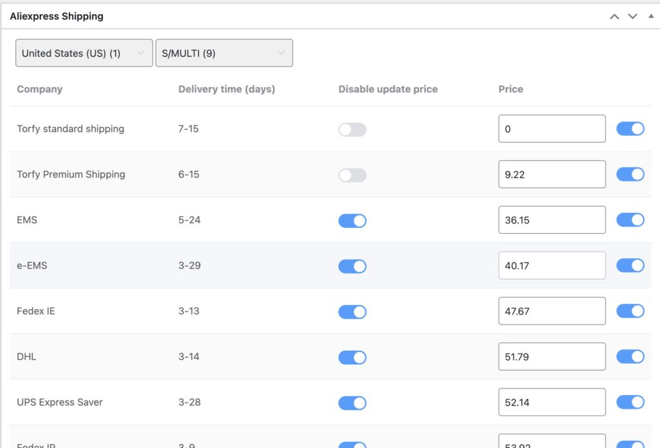Click the EMS price field showing 36.15
Screen dimensions: 660x448
pos(552,219)
